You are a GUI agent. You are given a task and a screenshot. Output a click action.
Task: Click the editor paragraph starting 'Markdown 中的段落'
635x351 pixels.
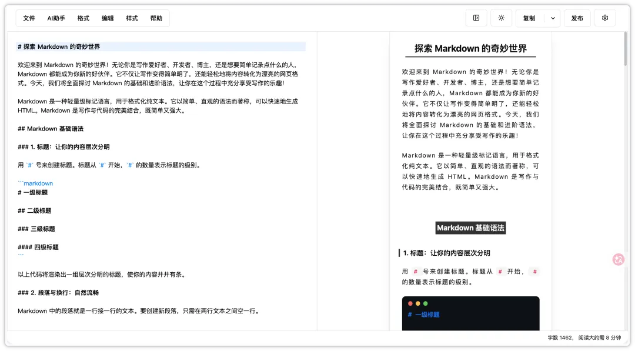click(139, 311)
